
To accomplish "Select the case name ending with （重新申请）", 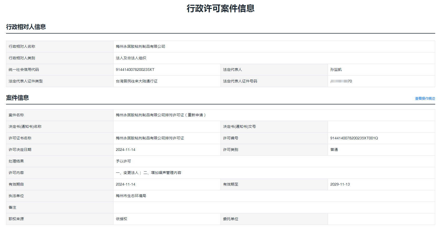I will 161,115.
